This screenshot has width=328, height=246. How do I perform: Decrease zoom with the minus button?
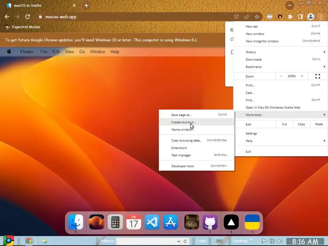[281, 76]
